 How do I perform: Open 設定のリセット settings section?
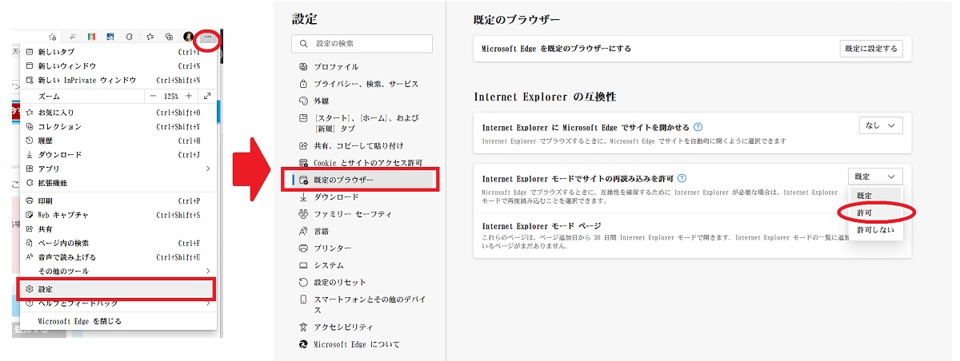(362, 283)
